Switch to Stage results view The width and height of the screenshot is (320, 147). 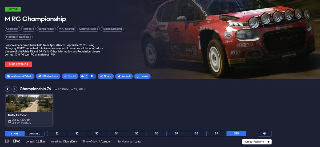click(x=15, y=133)
